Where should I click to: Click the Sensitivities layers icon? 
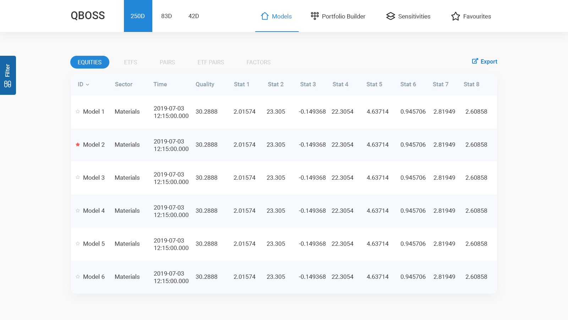[x=390, y=16]
